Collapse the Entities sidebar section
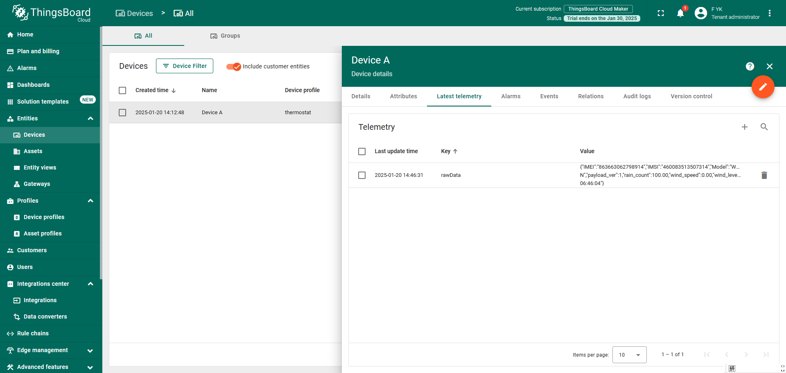The width and height of the screenshot is (786, 373). coord(90,118)
